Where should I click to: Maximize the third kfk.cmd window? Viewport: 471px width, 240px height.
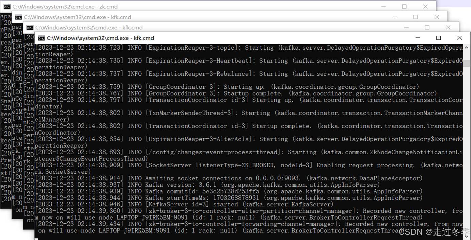(x=427, y=28)
